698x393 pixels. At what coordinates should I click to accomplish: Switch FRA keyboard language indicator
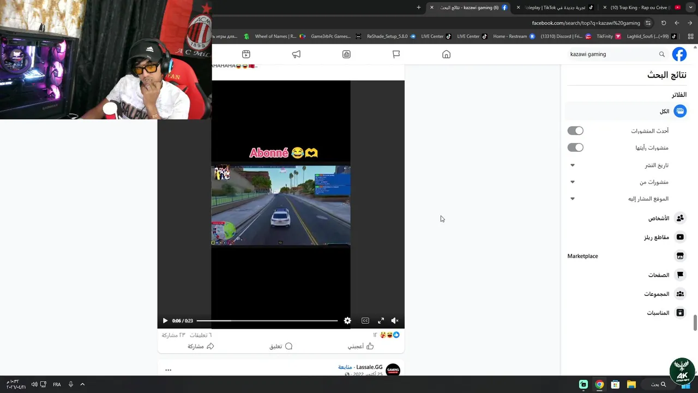coord(57,384)
